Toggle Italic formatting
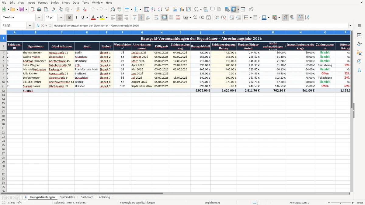The width and height of the screenshot is (365, 205). click(x=76, y=18)
